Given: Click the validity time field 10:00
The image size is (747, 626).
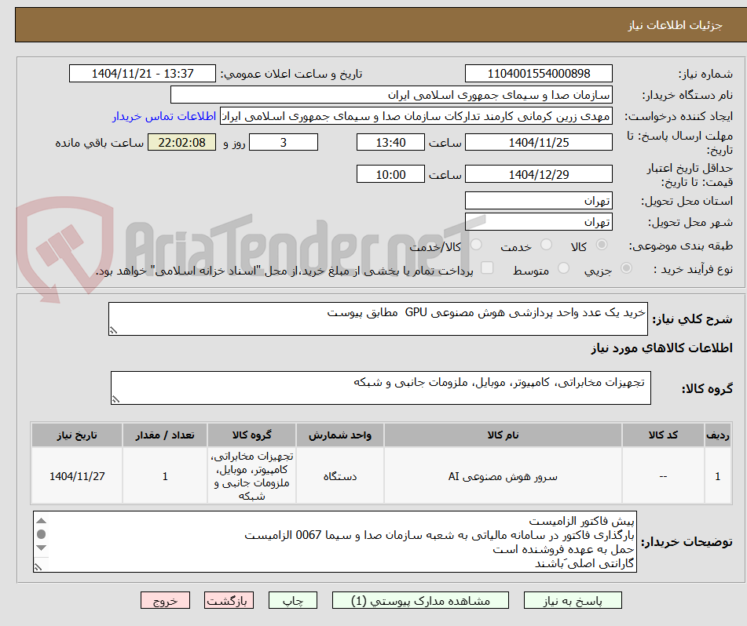Looking at the screenshot, I should coord(390,174).
